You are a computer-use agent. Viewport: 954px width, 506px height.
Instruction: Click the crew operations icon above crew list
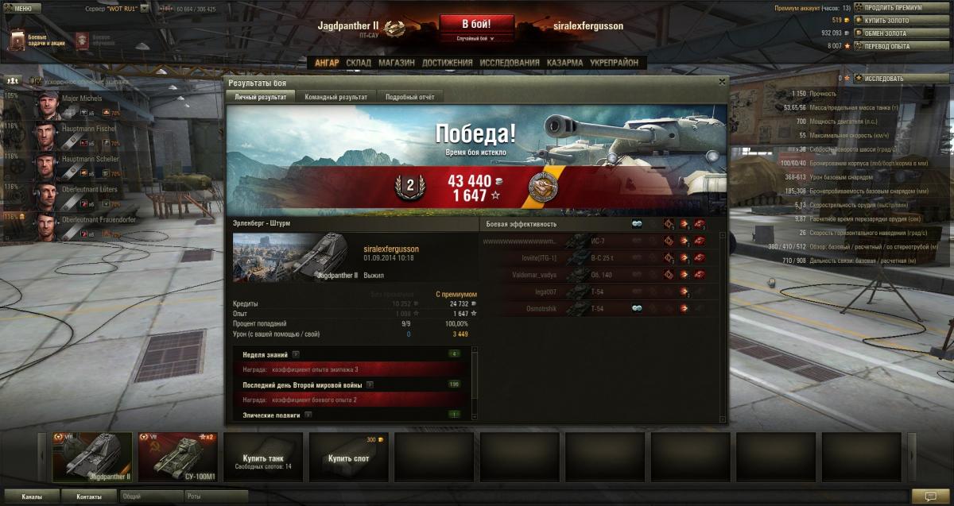coord(13,81)
